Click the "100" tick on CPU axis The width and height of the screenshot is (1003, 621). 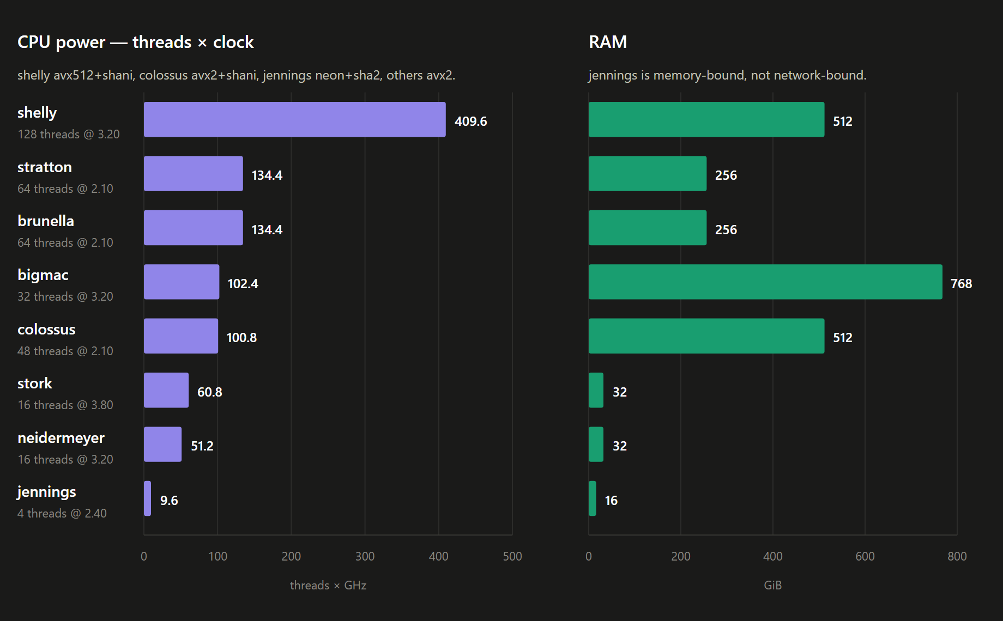[217, 556]
